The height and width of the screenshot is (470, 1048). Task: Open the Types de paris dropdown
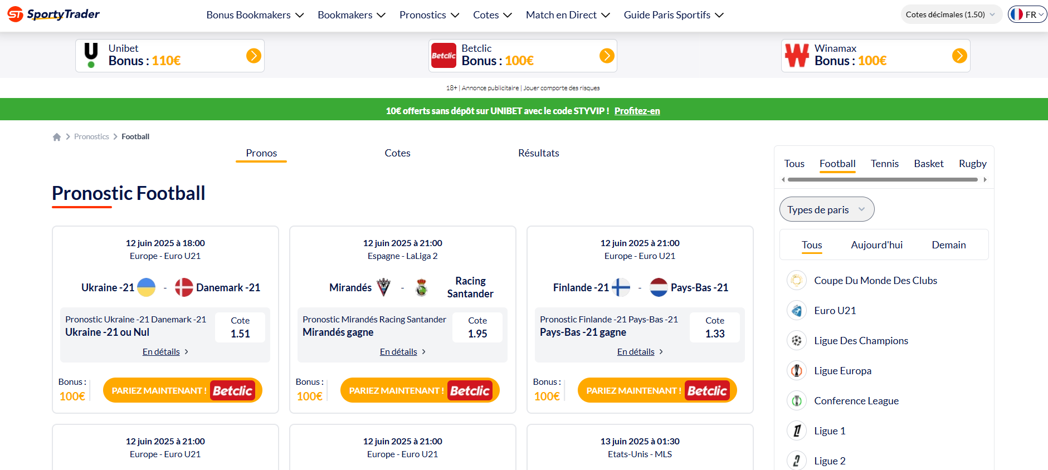826,209
